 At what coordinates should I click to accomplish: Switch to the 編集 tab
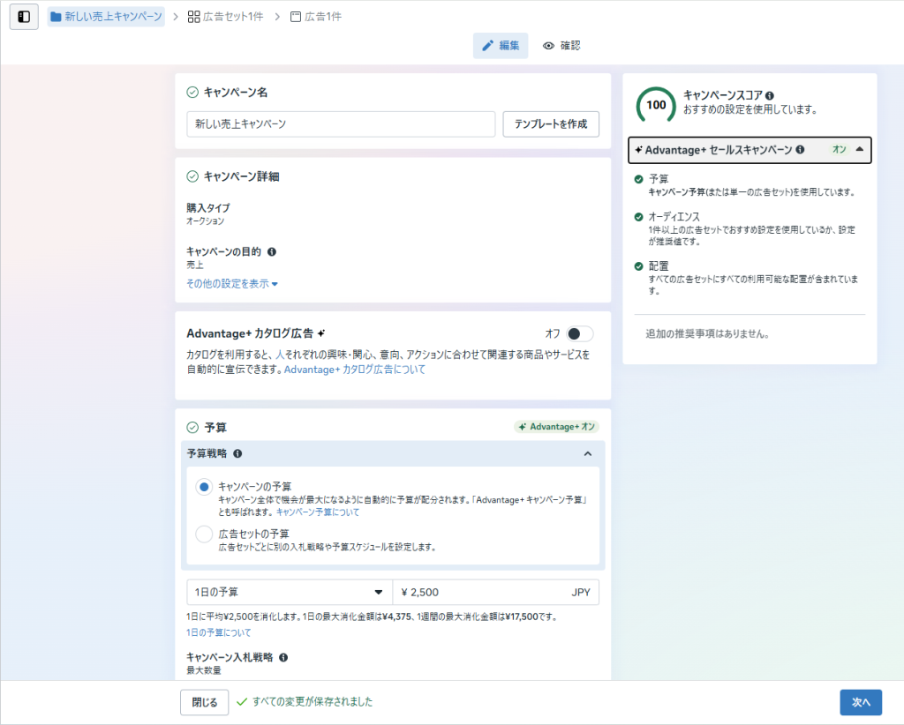(501, 46)
